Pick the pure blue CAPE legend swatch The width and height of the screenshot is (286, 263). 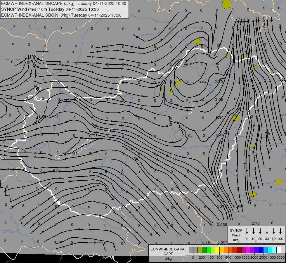click(x=261, y=250)
